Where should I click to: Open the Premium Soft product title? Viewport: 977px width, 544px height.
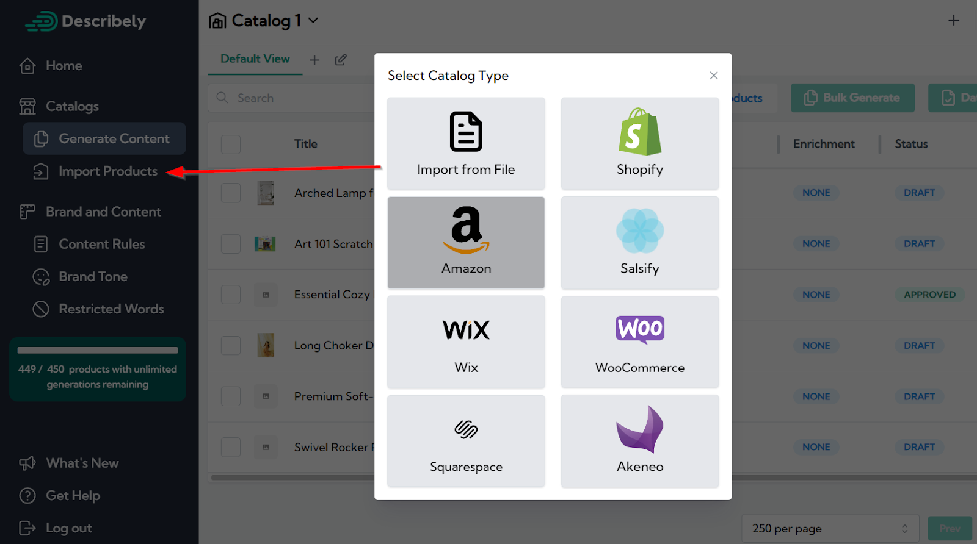click(x=333, y=396)
